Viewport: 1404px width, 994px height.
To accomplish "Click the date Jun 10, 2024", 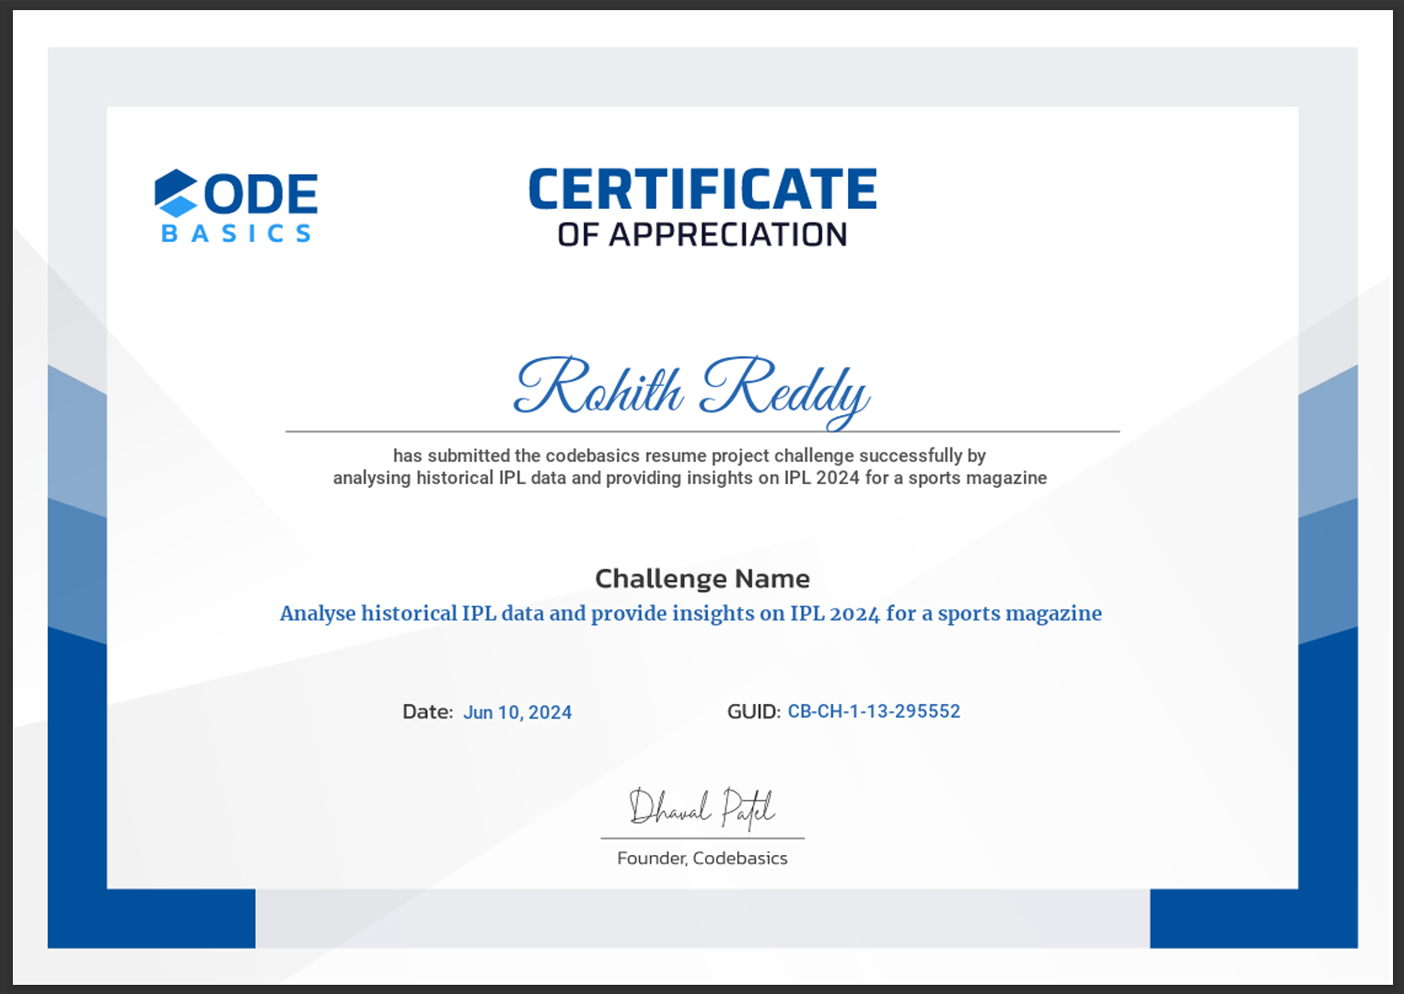I will point(518,711).
